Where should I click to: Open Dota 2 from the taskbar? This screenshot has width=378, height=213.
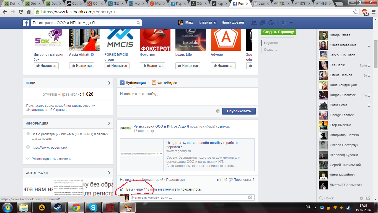pyautogui.click(x=110, y=207)
